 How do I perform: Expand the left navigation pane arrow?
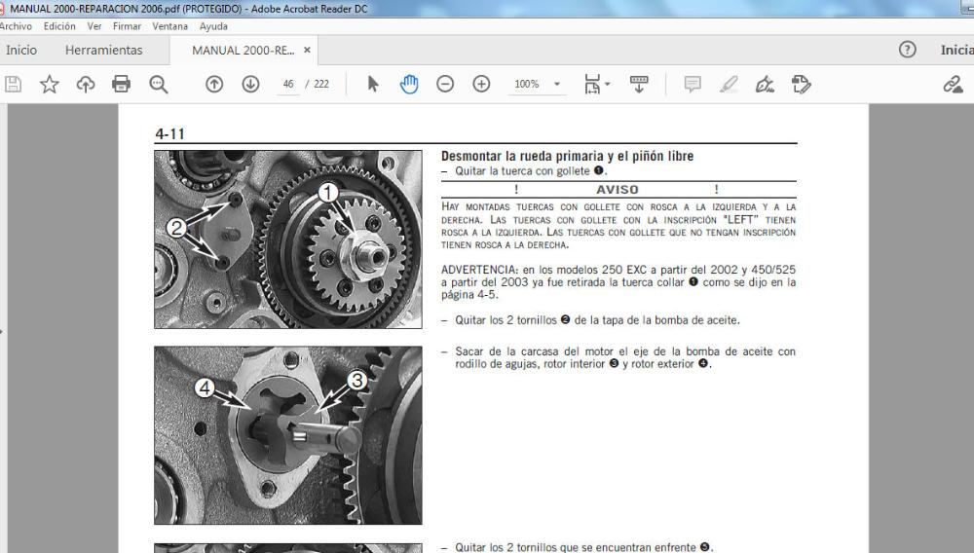coord(2,331)
